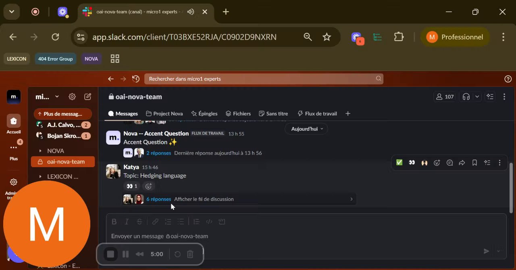The height and width of the screenshot is (270, 516).
Task: Open send options dropdown arrow
Action: [x=498, y=251]
